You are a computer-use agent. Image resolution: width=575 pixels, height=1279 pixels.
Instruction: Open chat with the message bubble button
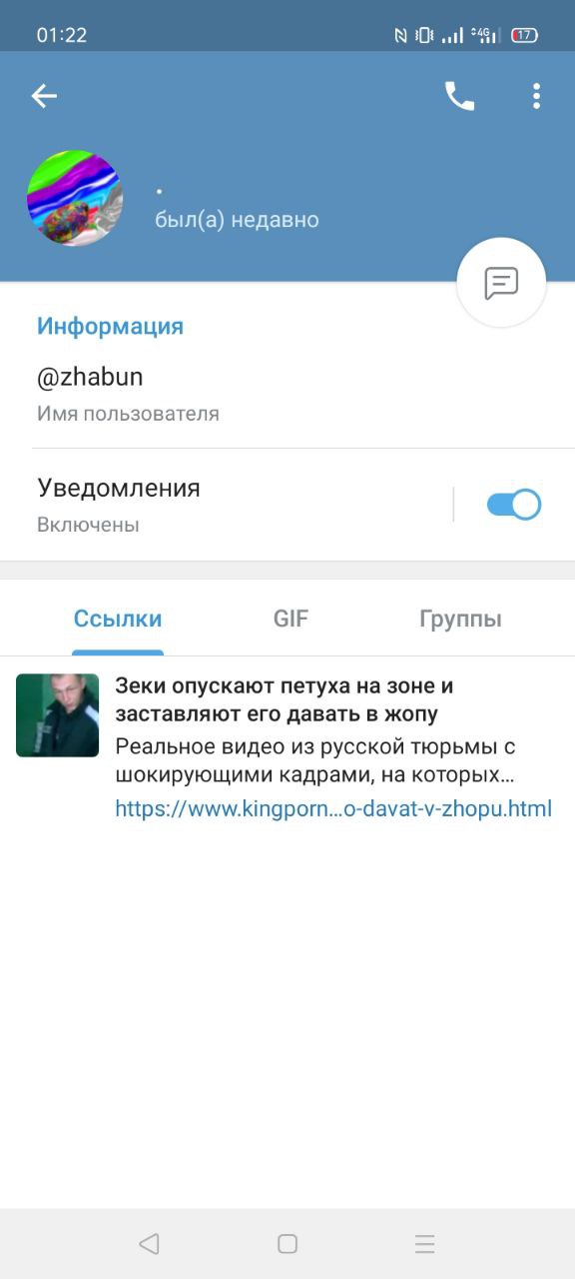click(501, 283)
